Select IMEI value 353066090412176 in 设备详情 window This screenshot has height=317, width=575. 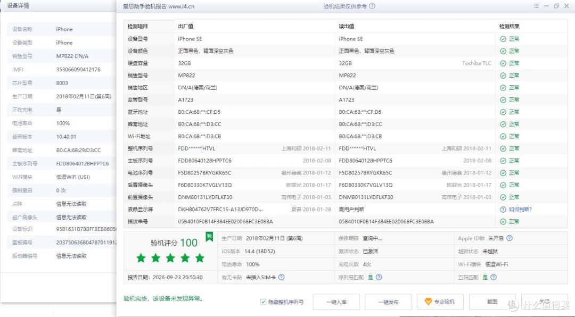pos(78,70)
